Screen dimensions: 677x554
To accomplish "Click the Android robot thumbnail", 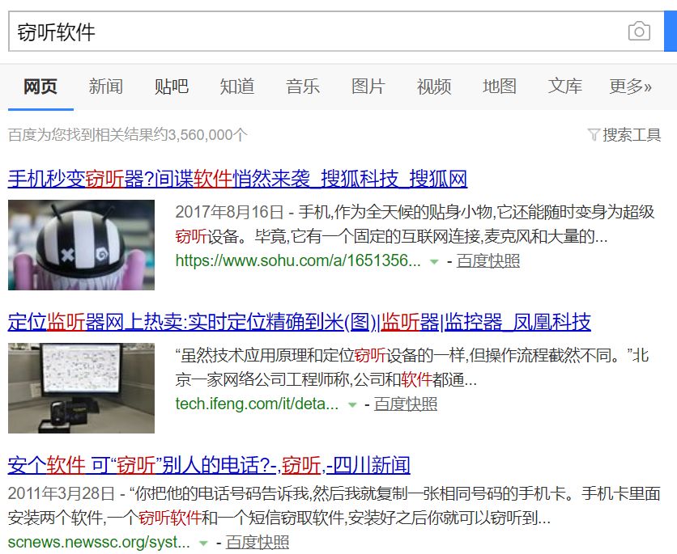I will (x=81, y=245).
